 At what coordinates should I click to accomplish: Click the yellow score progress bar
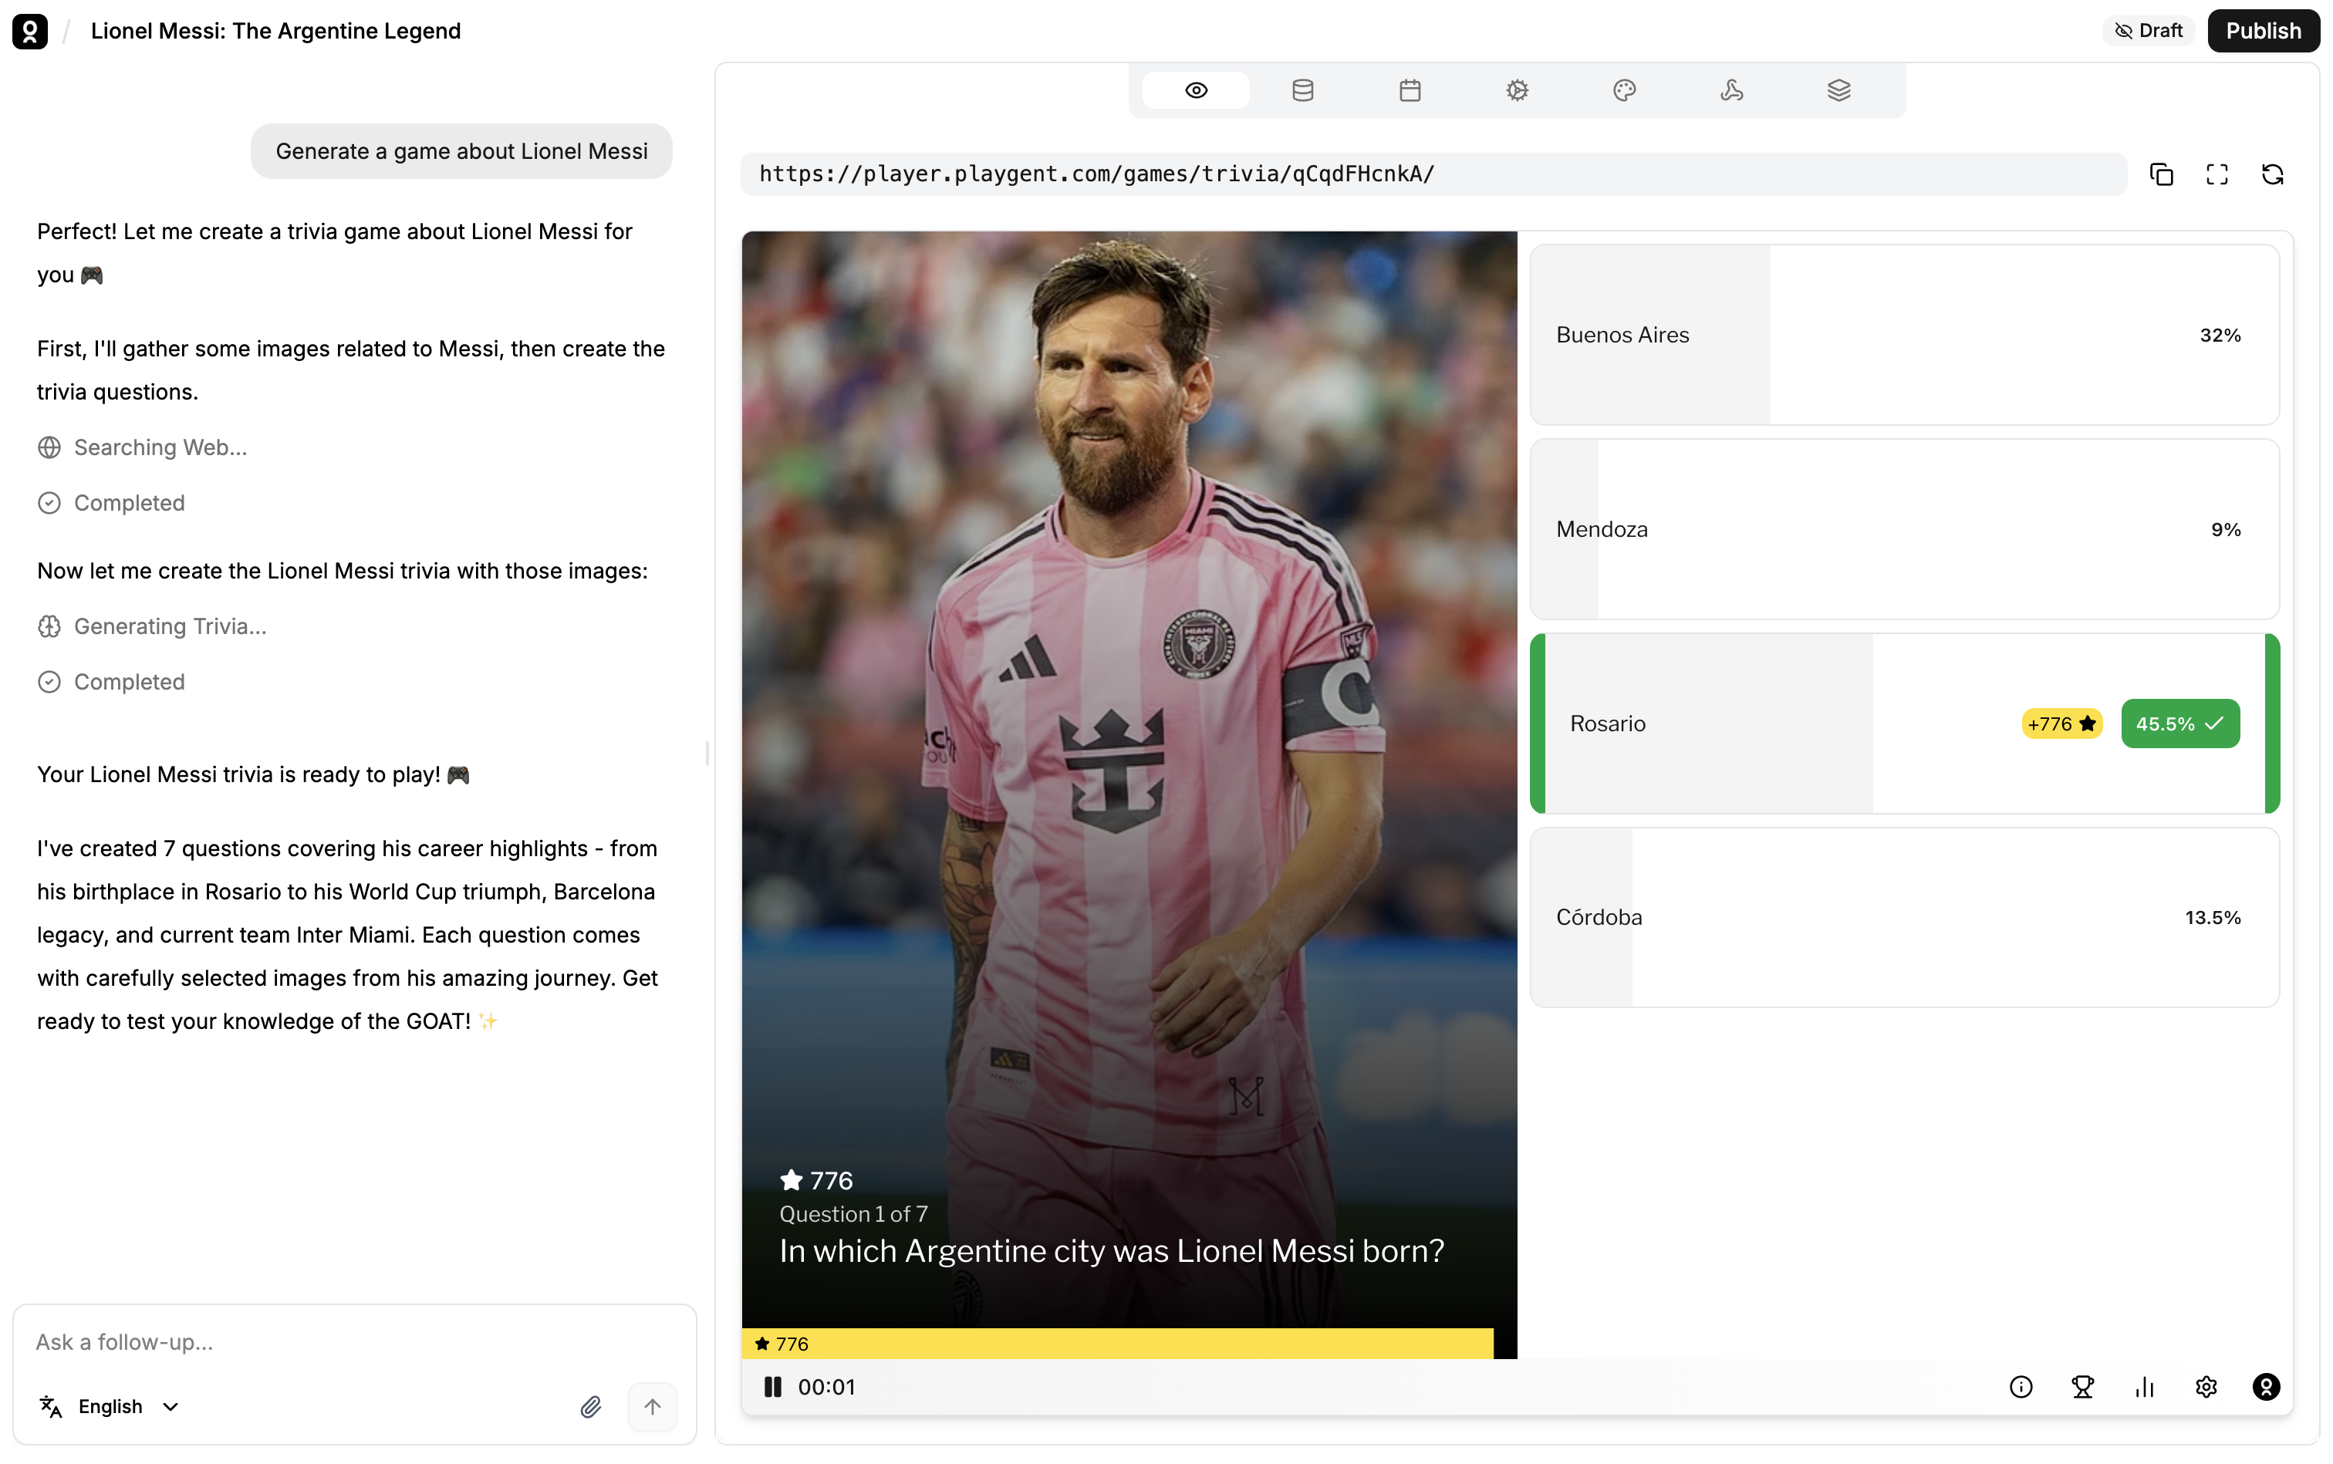click(1116, 1343)
